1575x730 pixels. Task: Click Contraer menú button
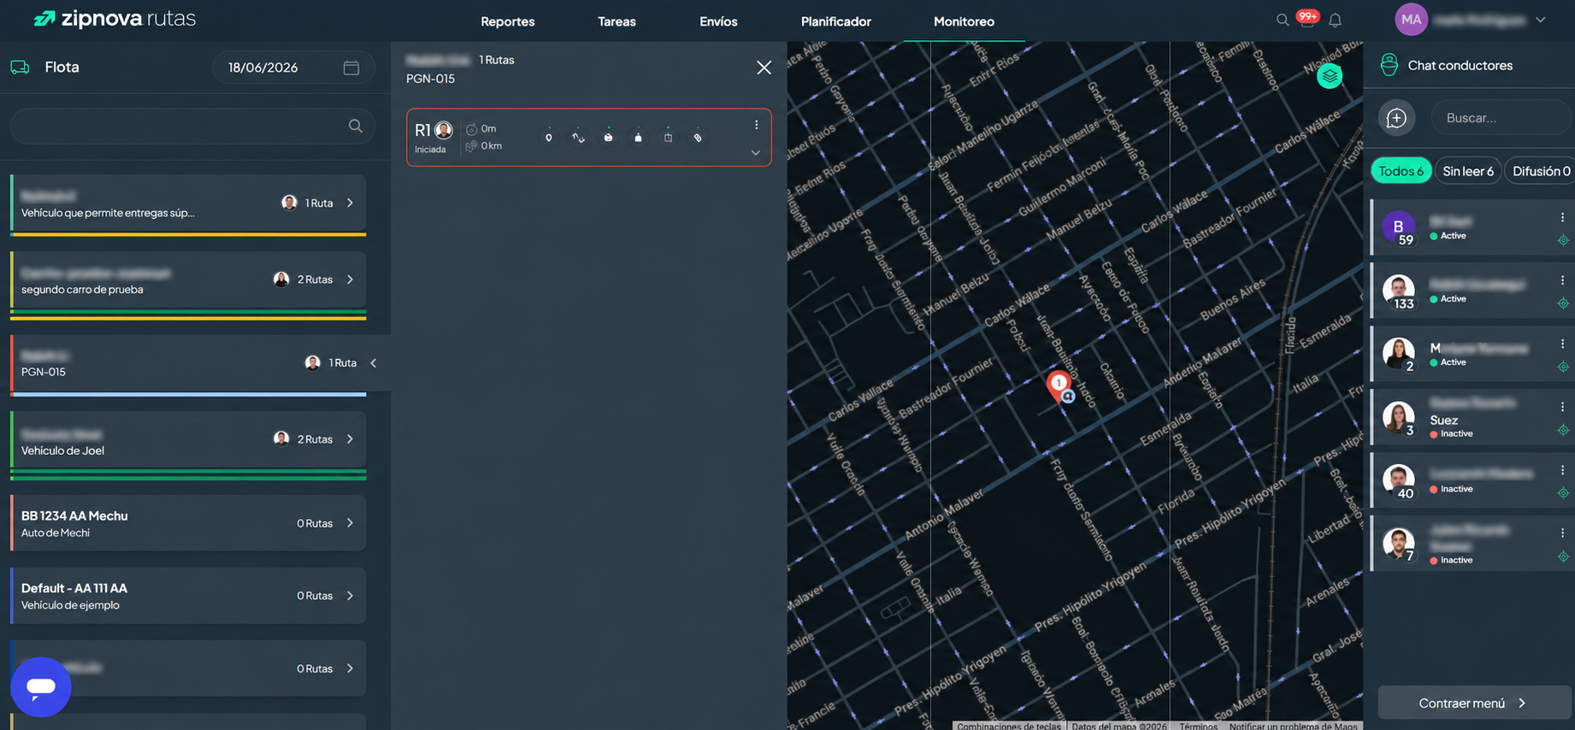click(1473, 703)
